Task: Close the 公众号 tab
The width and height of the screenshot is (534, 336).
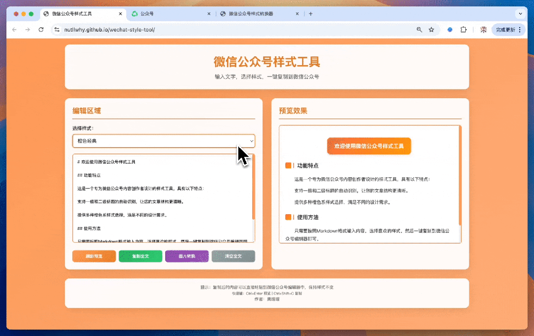Action: pyautogui.click(x=209, y=14)
